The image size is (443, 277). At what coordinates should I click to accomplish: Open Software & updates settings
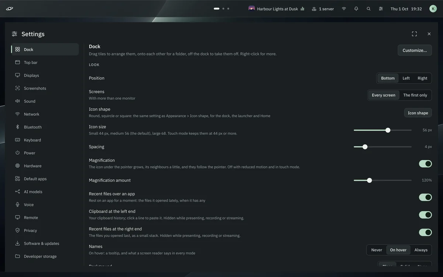coord(45,243)
